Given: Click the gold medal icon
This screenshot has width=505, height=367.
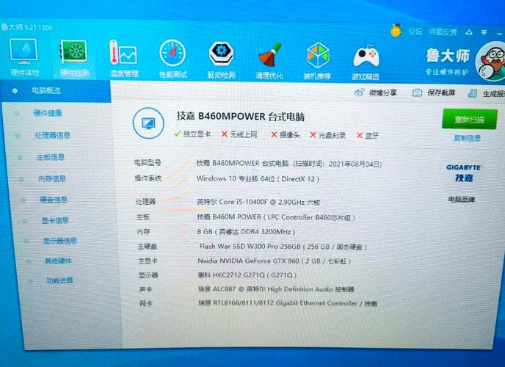Looking at the screenshot, I should click(396, 31).
